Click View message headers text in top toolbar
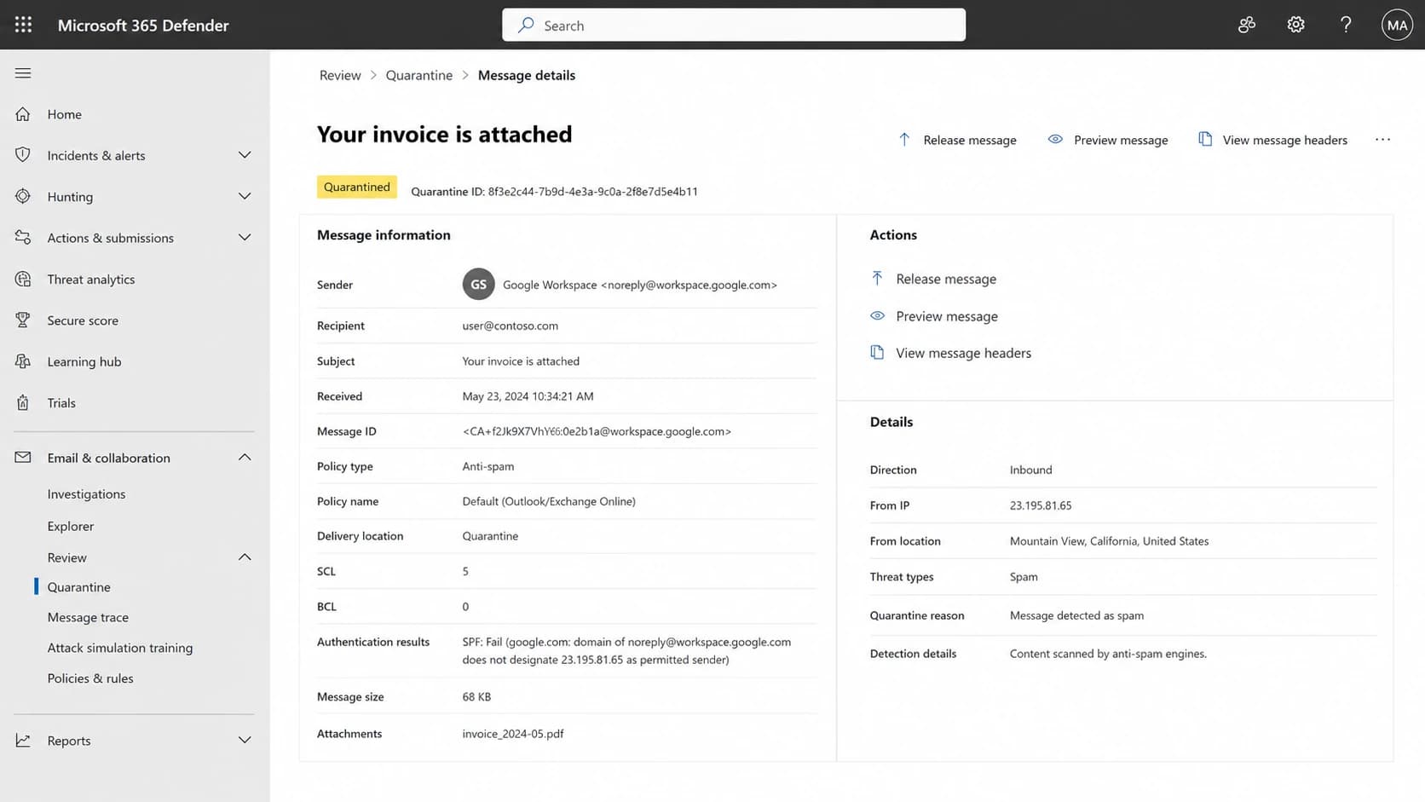Image resolution: width=1425 pixels, height=802 pixels. click(1284, 140)
